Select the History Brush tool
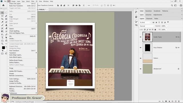This screenshot has width=183, height=103. 2,28
